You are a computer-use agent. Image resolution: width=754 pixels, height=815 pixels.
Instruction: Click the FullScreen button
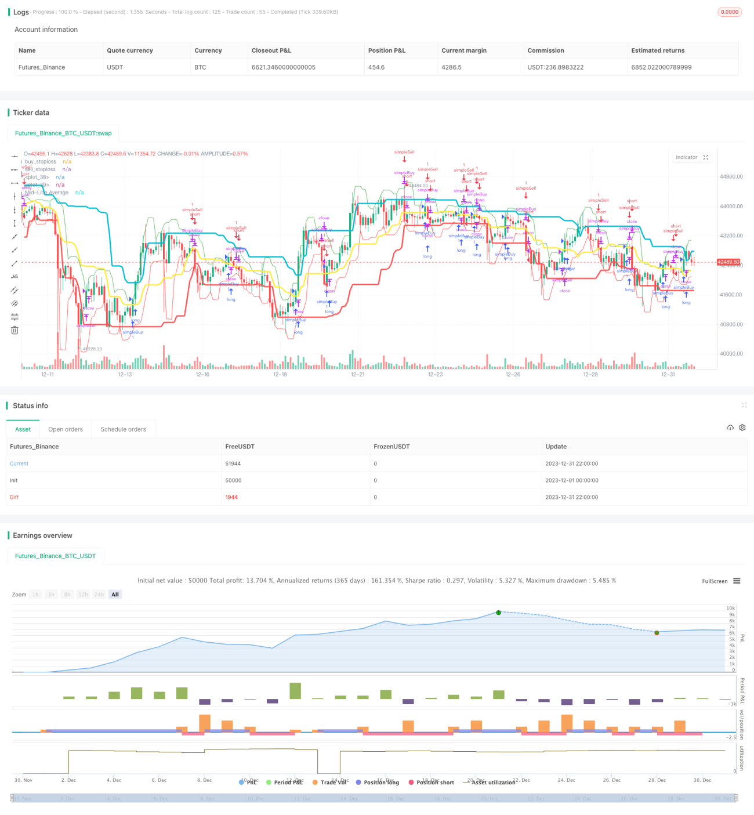coord(715,581)
